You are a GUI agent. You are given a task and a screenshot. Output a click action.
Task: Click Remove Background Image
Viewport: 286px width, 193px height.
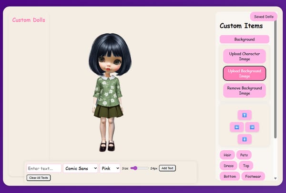245,90
